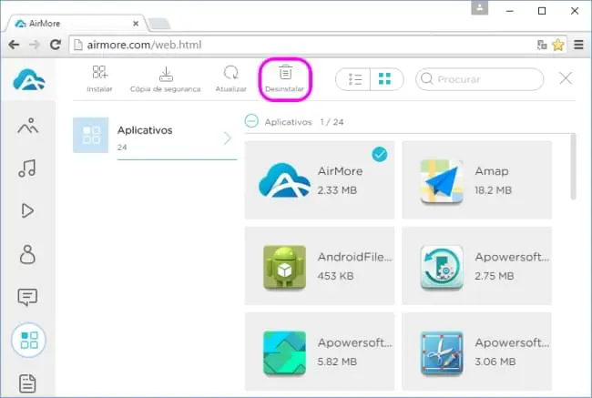Click the bookmark star icon
This screenshot has height=398, width=592.
click(x=558, y=45)
